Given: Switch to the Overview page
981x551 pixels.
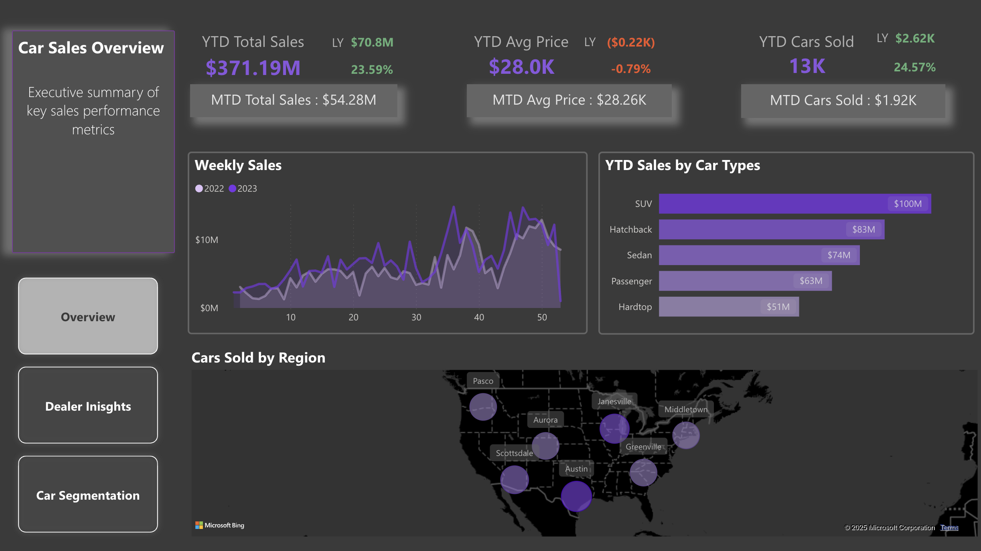Looking at the screenshot, I should [x=87, y=317].
